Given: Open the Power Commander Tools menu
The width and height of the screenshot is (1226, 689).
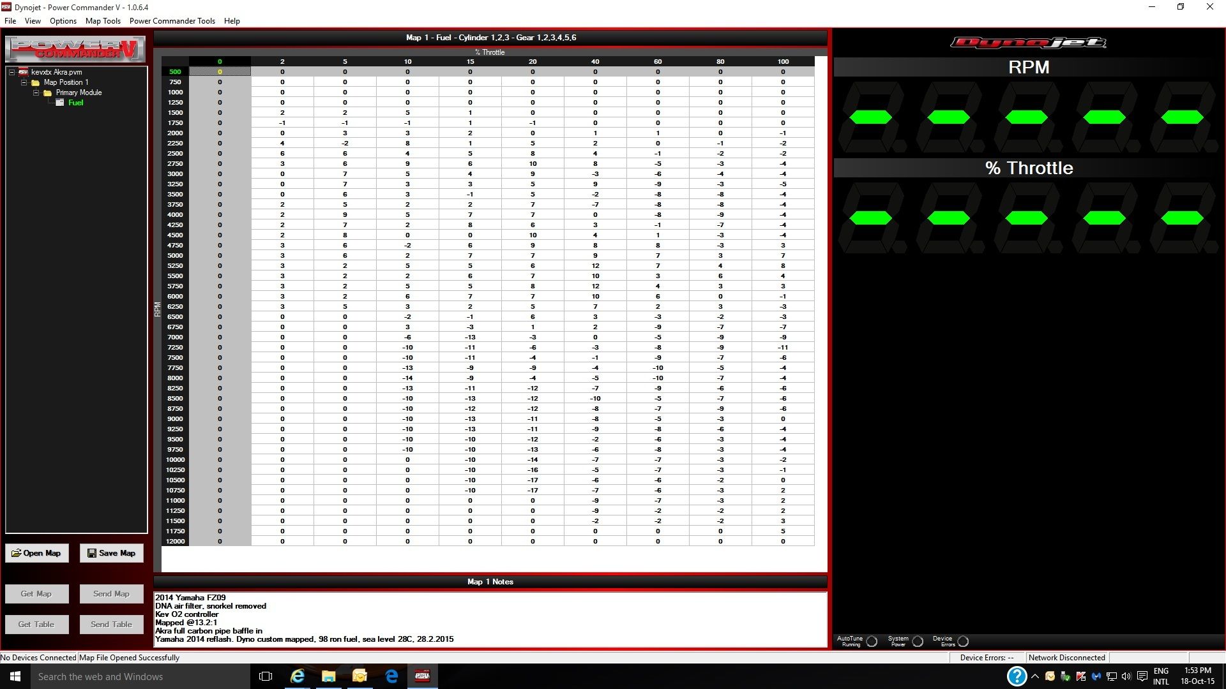Looking at the screenshot, I should pyautogui.click(x=172, y=21).
